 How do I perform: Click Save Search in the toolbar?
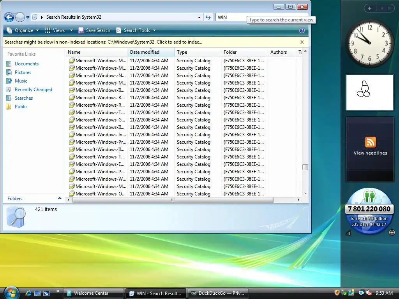click(94, 30)
